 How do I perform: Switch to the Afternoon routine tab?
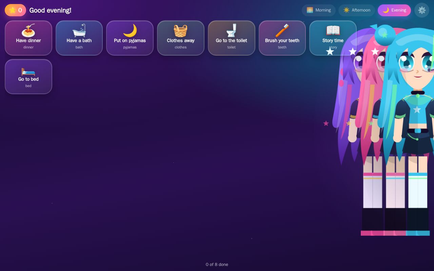click(357, 10)
